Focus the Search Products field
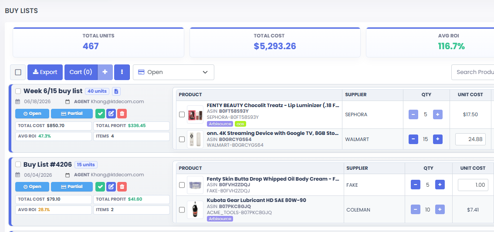The image size is (494, 232). point(473,72)
